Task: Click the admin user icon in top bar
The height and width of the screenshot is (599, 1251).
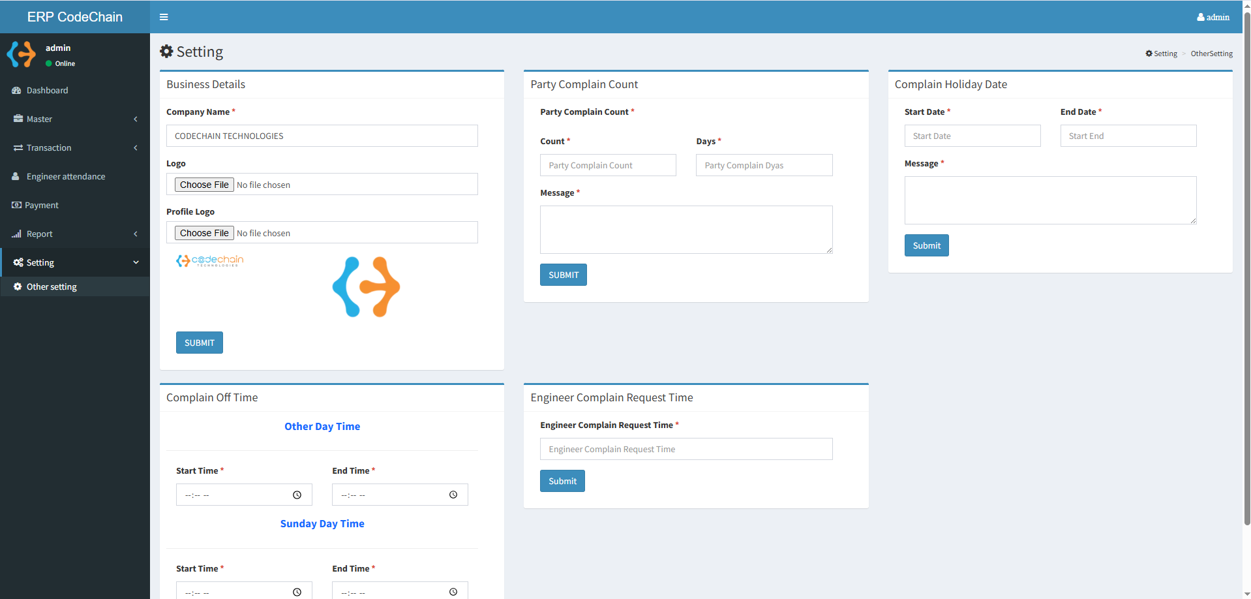Action: pos(1200,18)
